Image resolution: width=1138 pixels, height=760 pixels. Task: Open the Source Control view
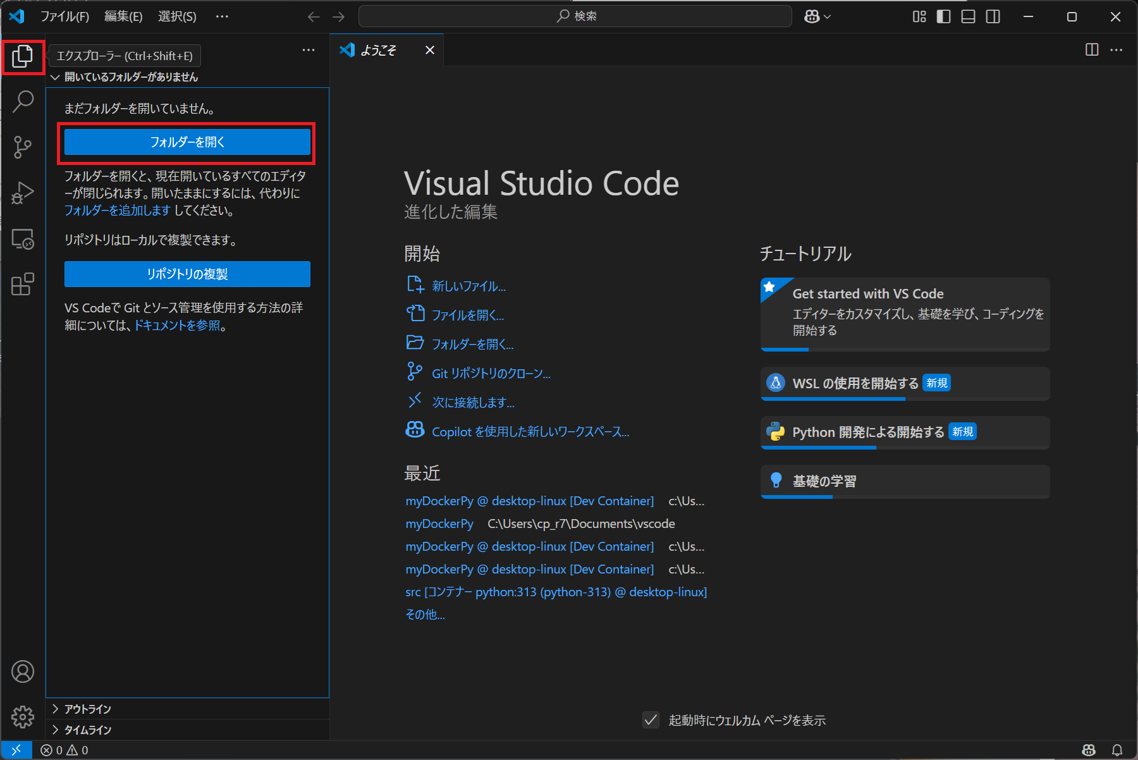[x=23, y=147]
